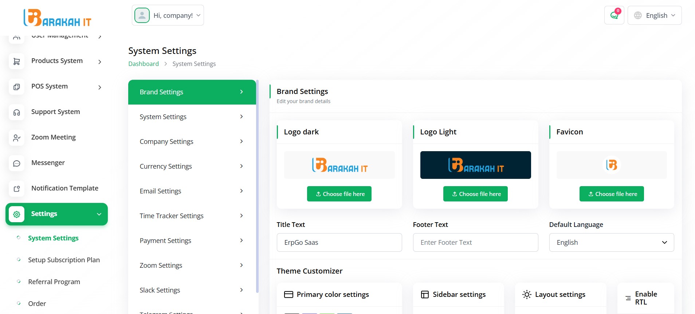Screen dimensions: 695x314
Task: Collapse the Settings sidebar menu chevron
Action: [x=99, y=214]
